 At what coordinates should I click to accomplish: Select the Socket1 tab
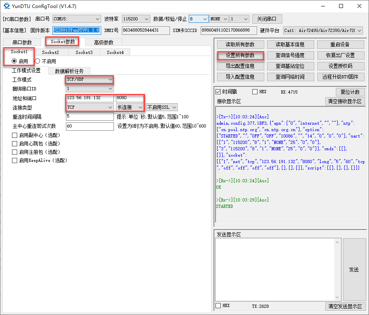tap(19, 52)
